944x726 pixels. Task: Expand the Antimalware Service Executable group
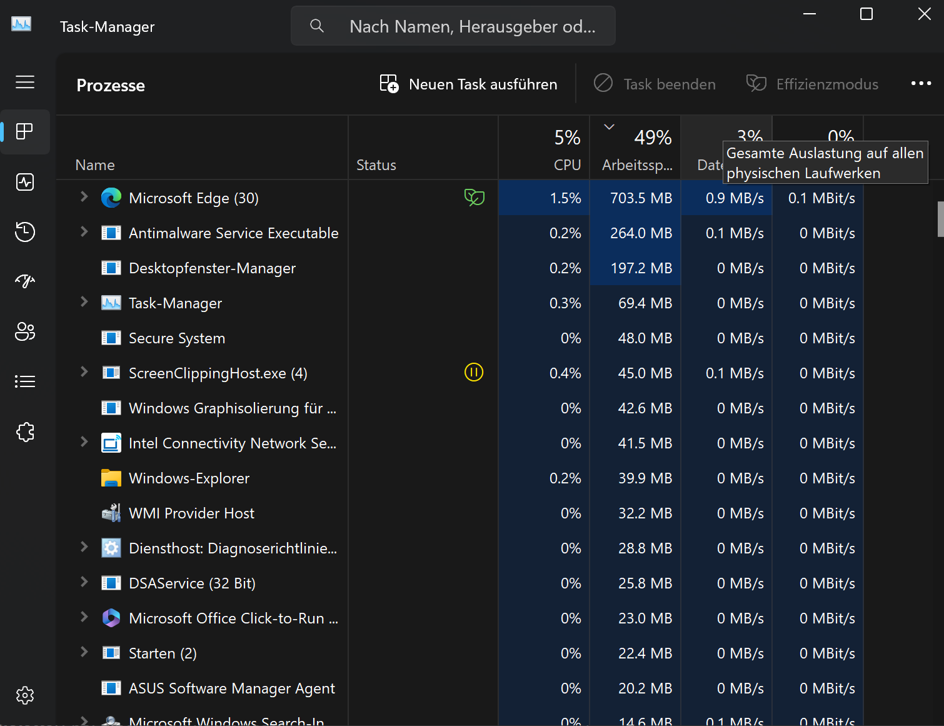[x=84, y=232]
